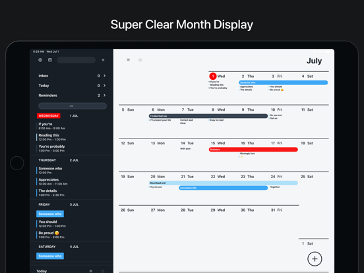Expand the Reminders row chevron

104,95
